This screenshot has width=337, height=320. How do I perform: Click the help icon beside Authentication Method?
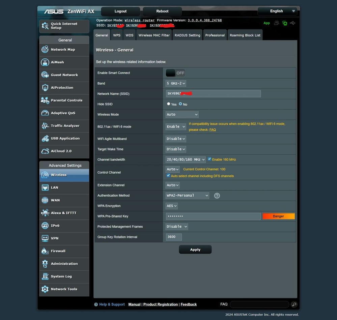[x=217, y=196]
